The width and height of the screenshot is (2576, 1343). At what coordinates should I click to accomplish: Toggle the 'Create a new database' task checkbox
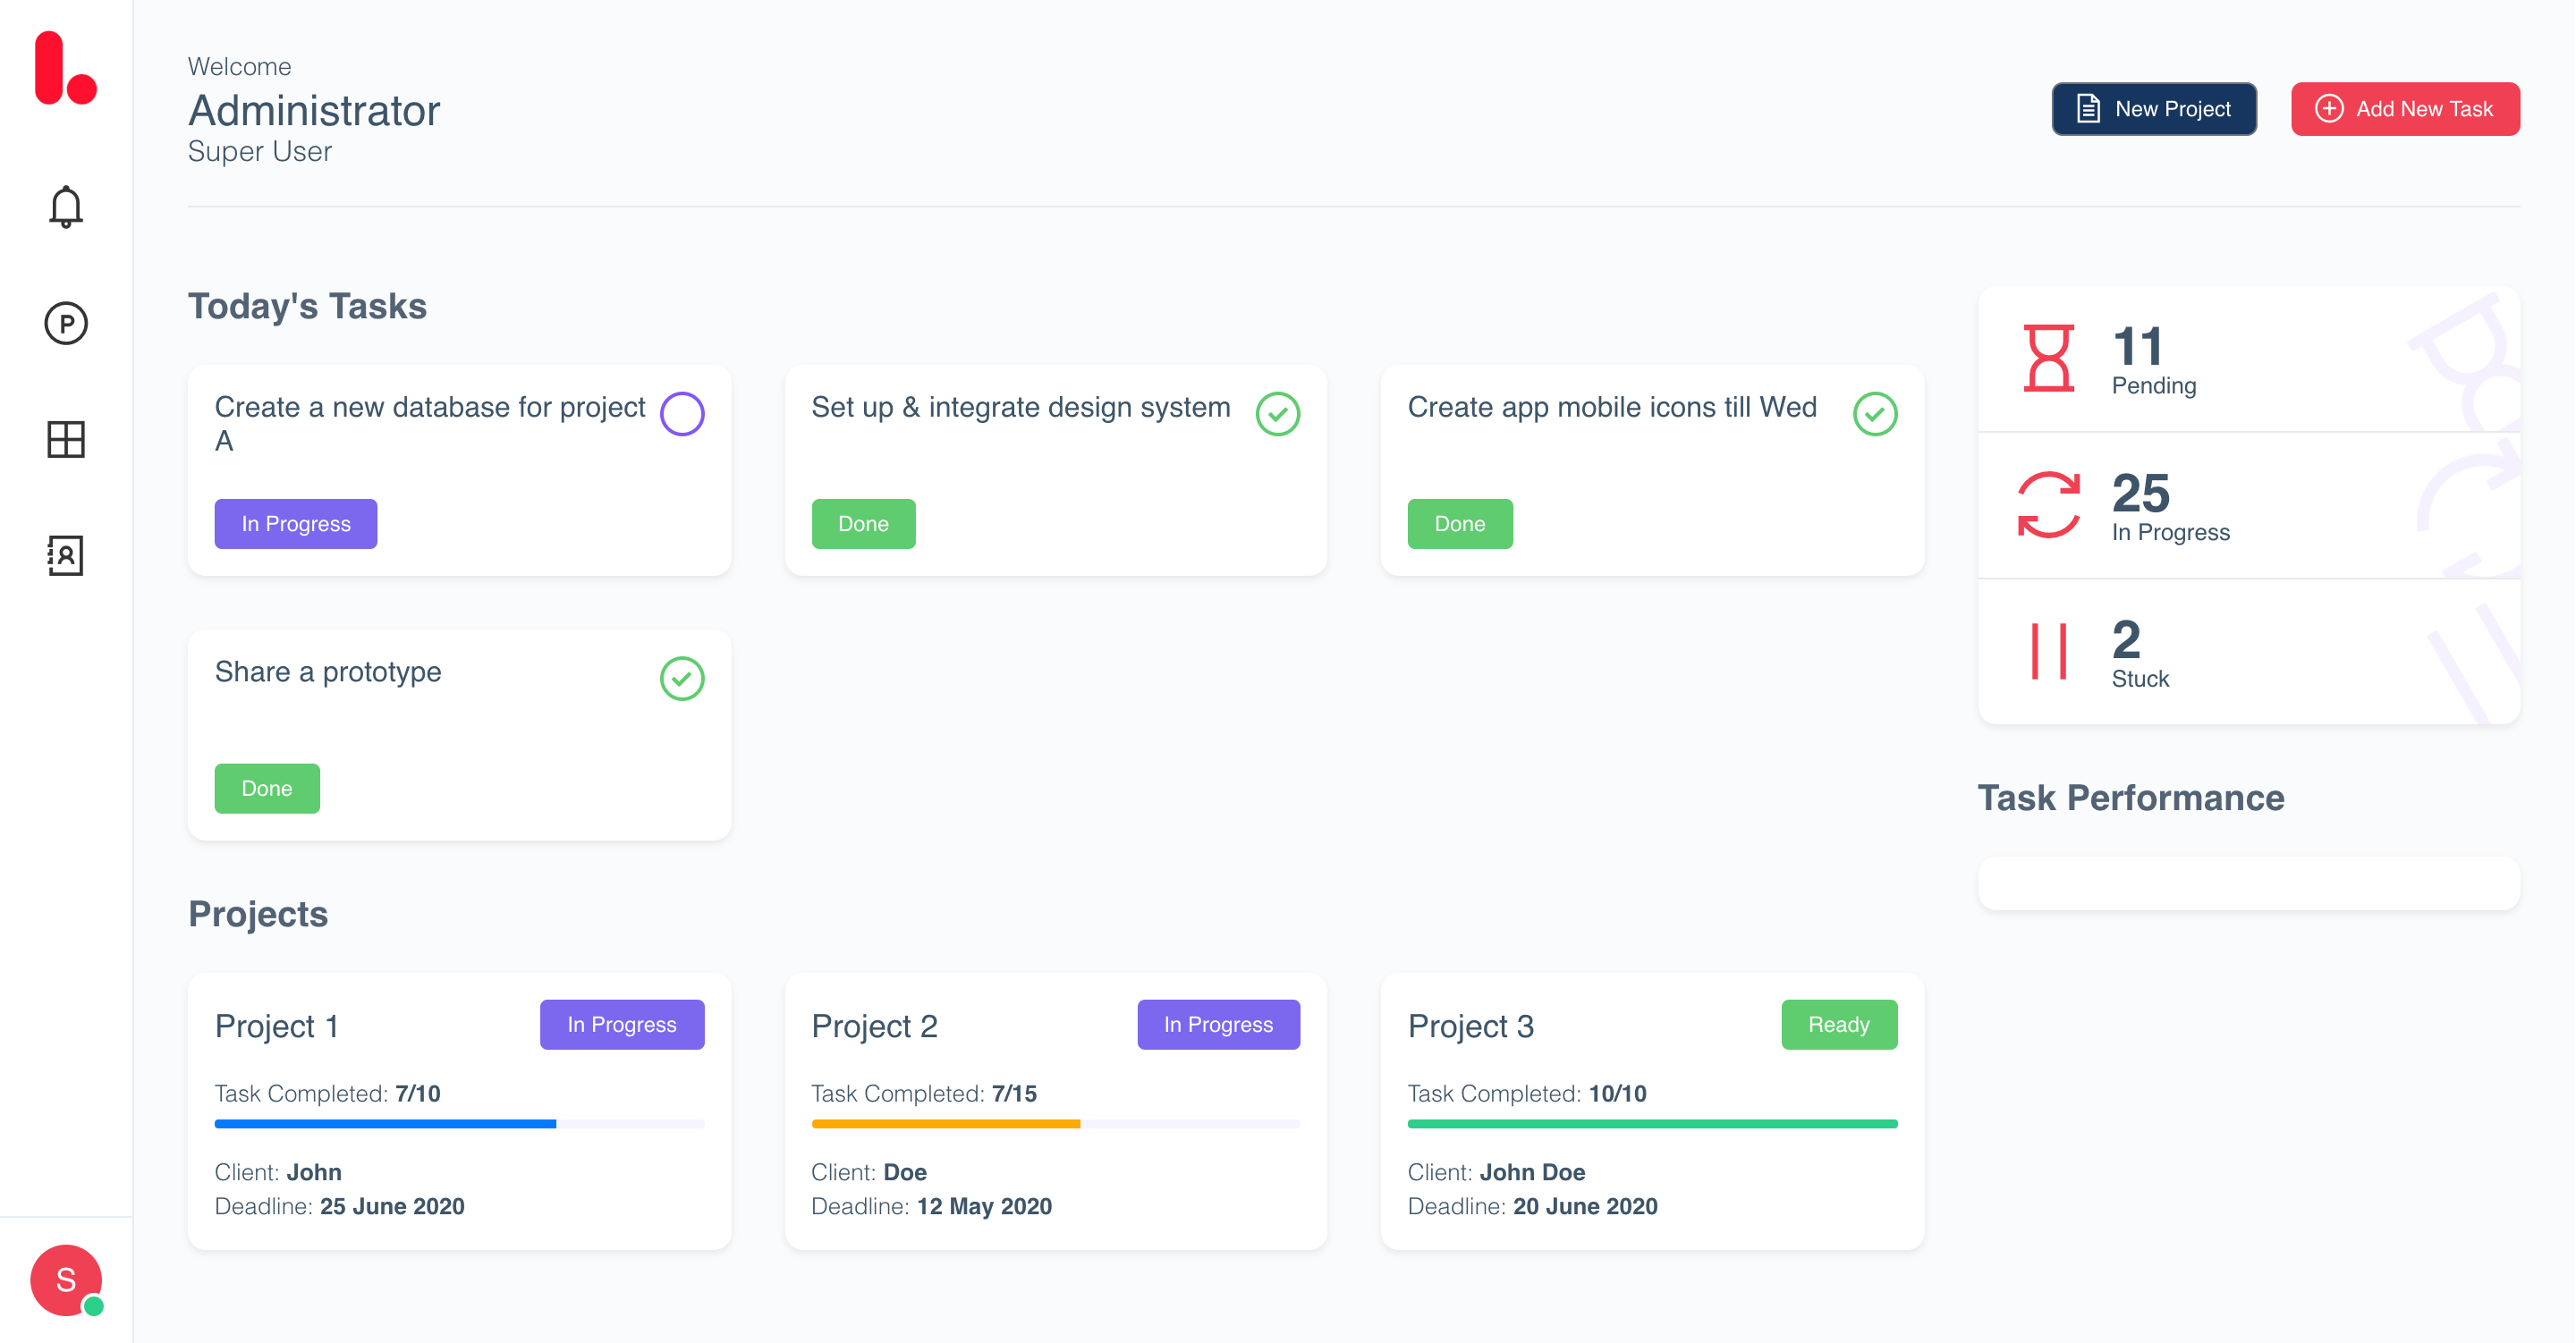682,414
